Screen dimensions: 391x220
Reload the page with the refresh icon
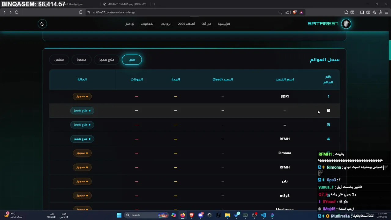click(x=16, y=12)
